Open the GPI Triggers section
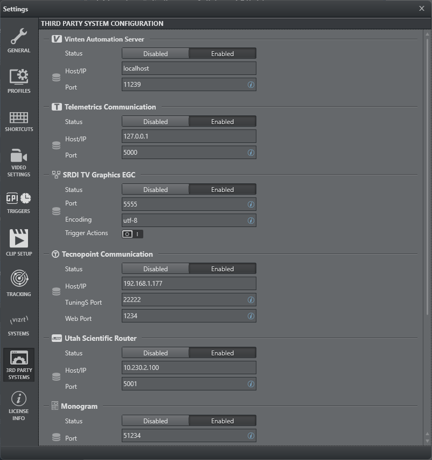432x460 pixels. tap(19, 203)
